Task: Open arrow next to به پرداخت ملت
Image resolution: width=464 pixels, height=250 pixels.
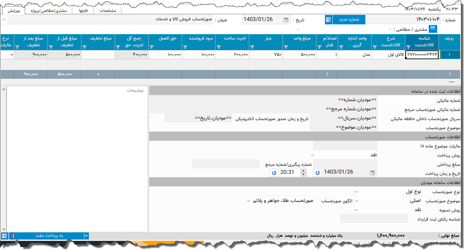Action: [x=86, y=236]
